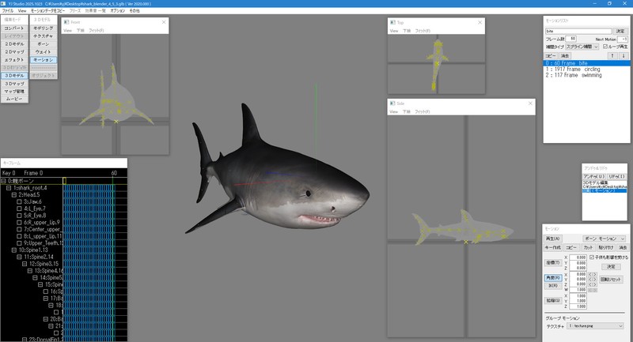Click the 再生(A) play button

[x=552, y=239]
